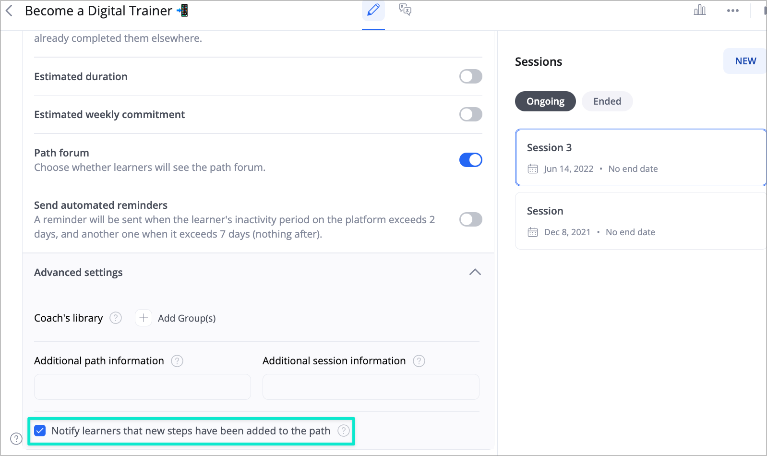The image size is (767, 456).
Task: Collapse the Advanced settings section
Action: (x=475, y=272)
